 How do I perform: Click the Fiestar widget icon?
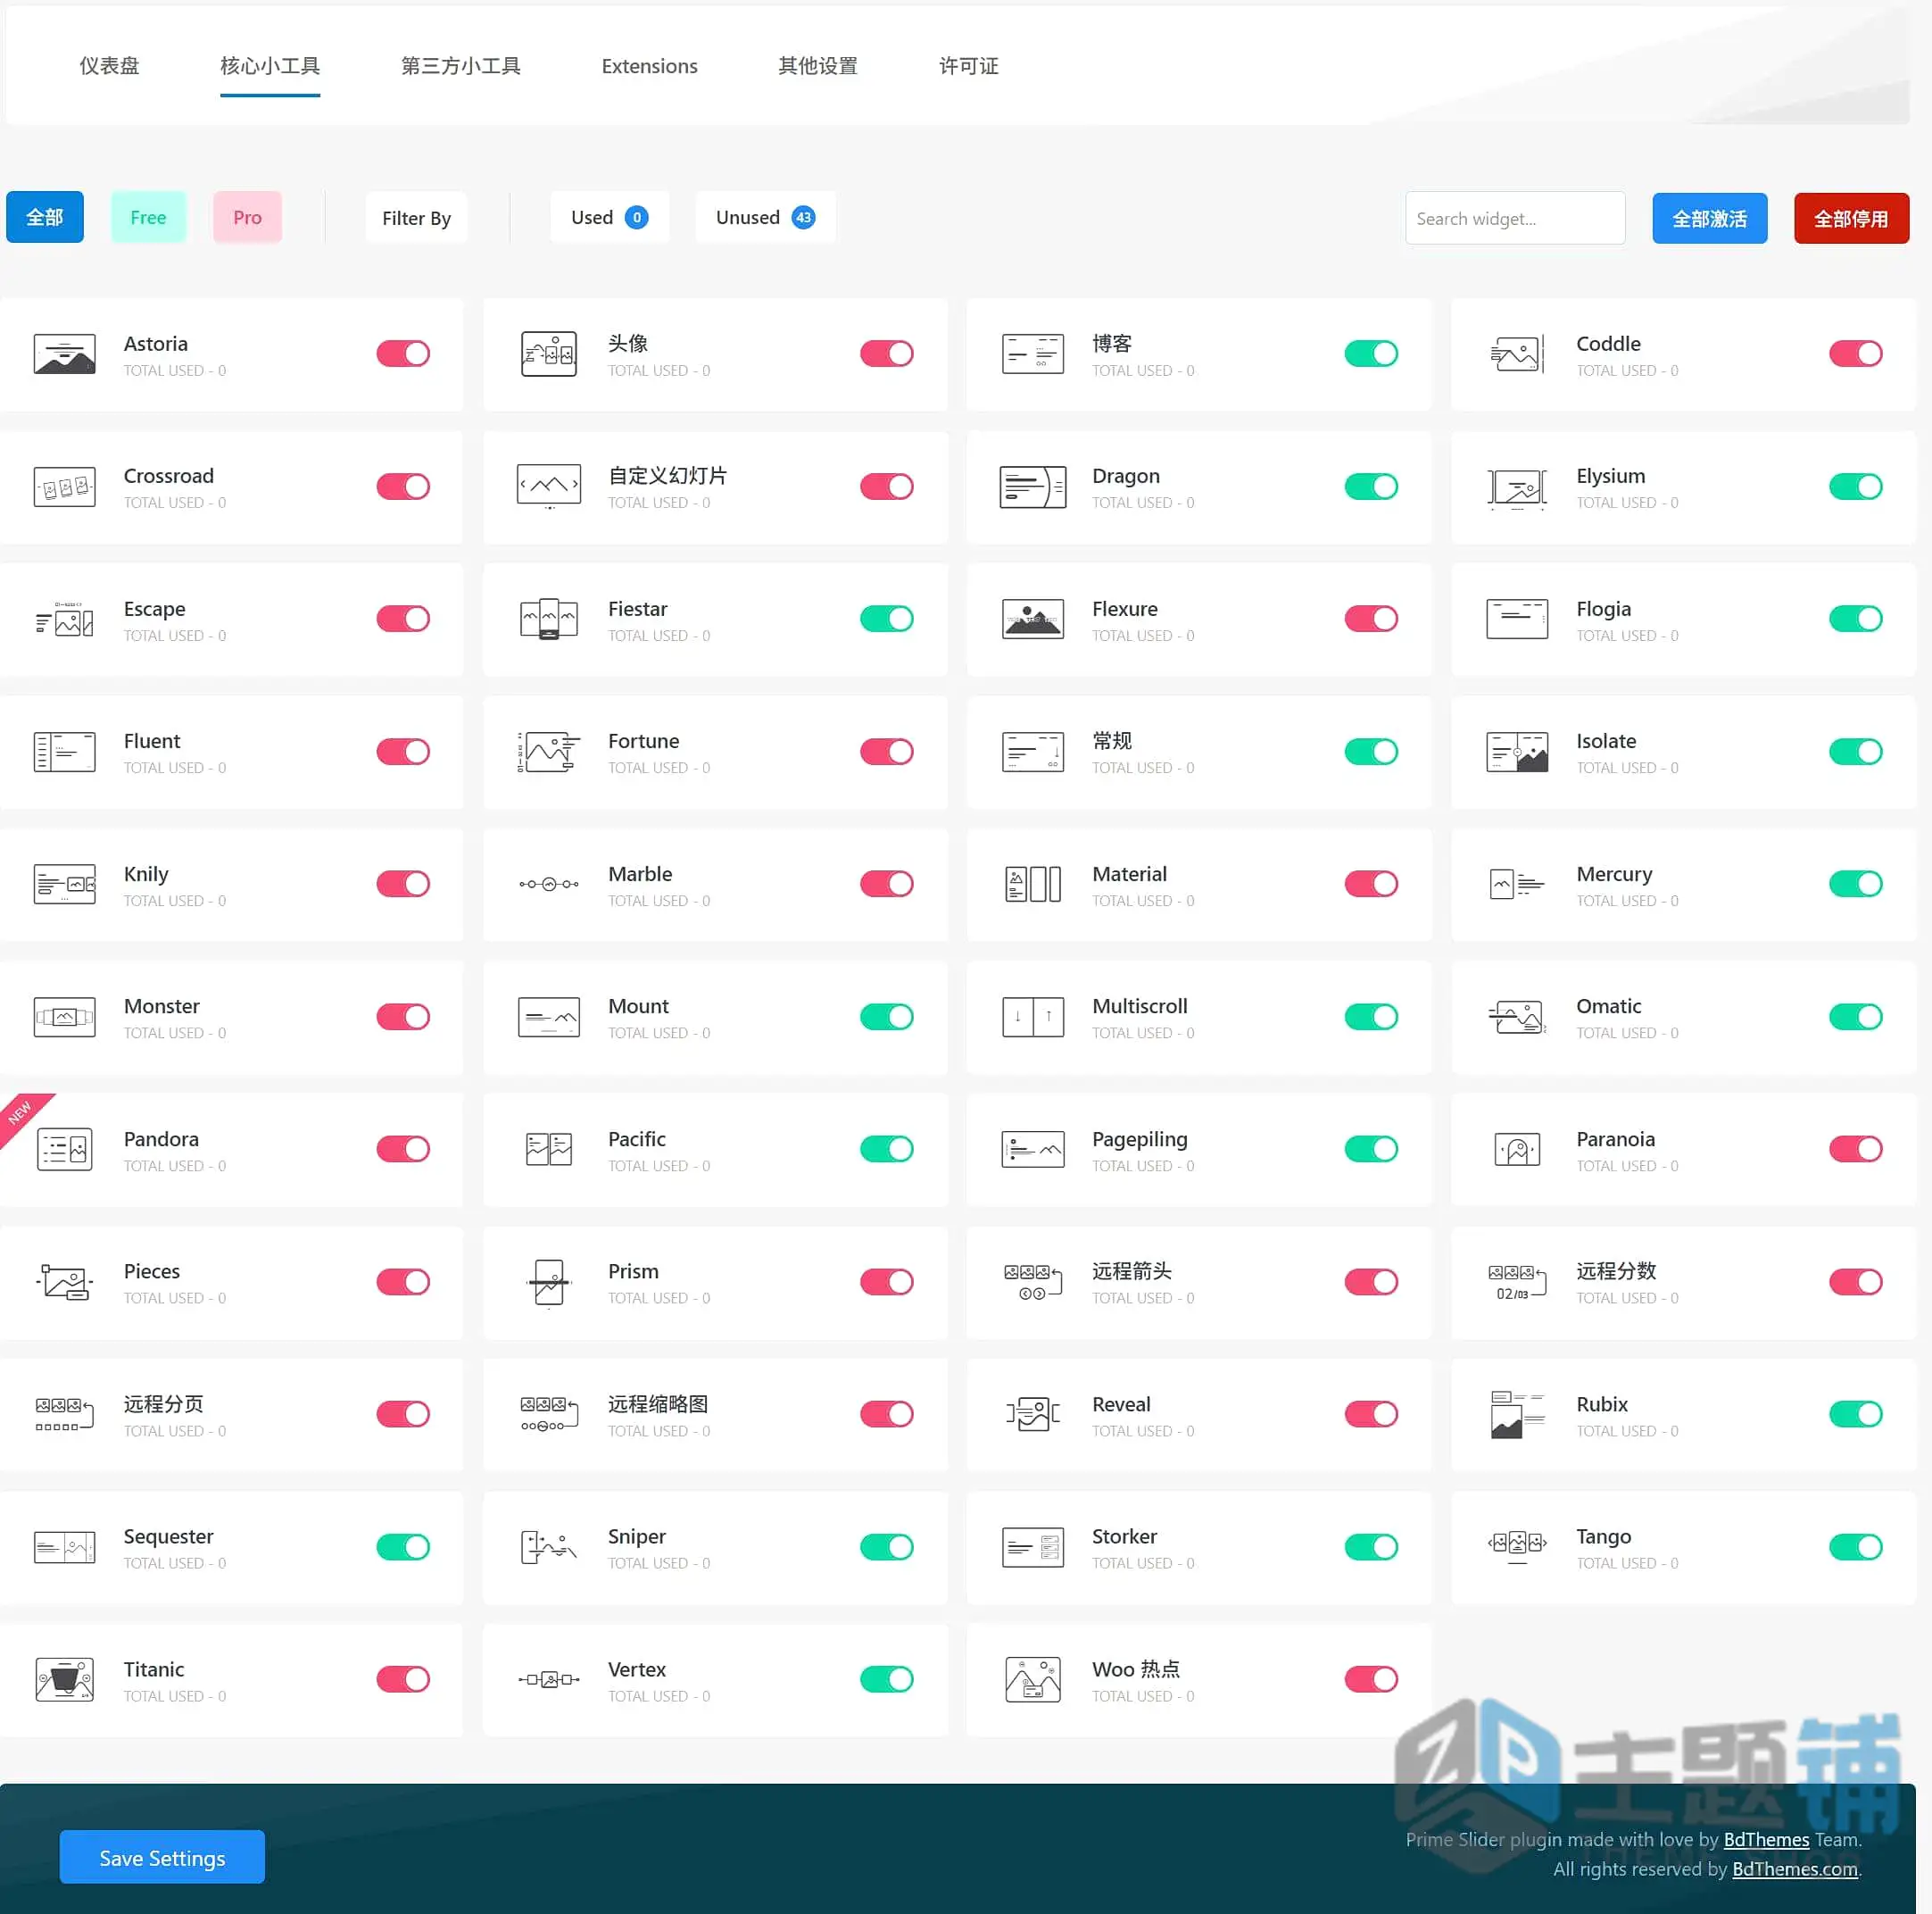pos(549,620)
